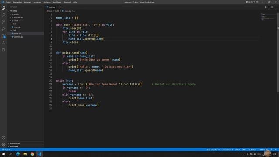
Task: Open the Auswahl menu
Action: click(27, 2)
